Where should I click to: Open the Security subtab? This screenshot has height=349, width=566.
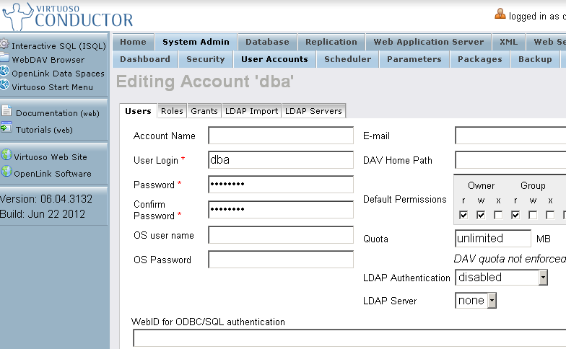(x=206, y=59)
